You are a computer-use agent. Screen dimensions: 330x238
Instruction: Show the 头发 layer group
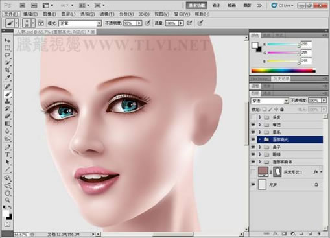click(x=253, y=117)
